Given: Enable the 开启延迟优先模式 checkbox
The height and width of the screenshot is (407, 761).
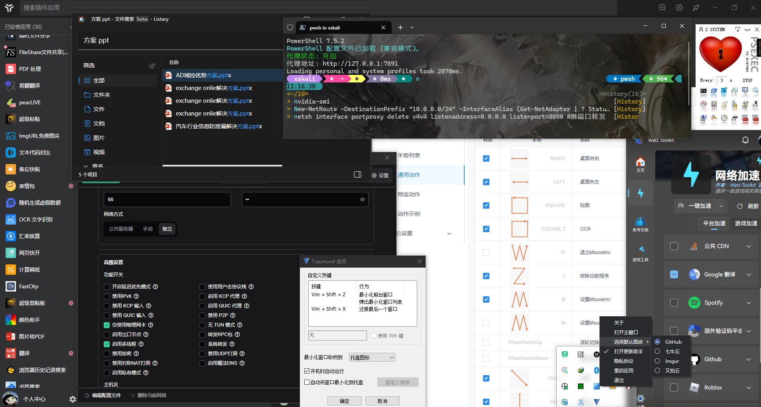Looking at the screenshot, I should click(x=106, y=287).
